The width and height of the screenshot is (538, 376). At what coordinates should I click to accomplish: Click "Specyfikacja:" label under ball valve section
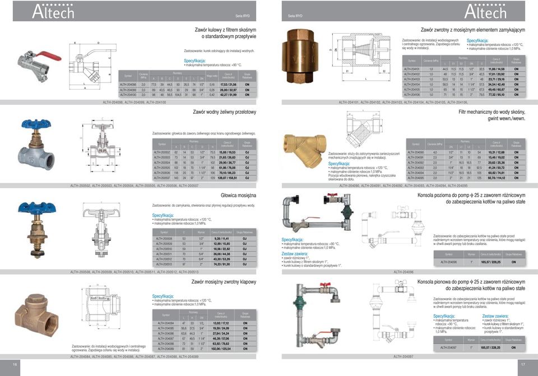[x=194, y=61]
